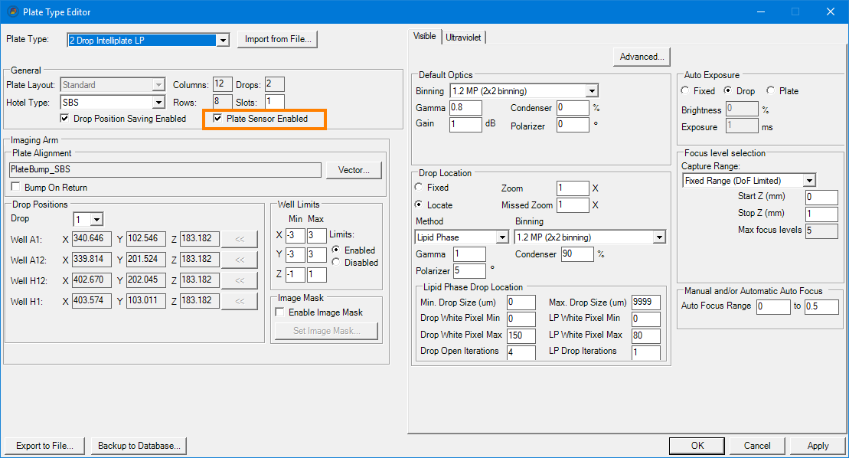Click the Gamma input field in Default Optics
Image resolution: width=849 pixels, height=458 pixels.
[465, 108]
